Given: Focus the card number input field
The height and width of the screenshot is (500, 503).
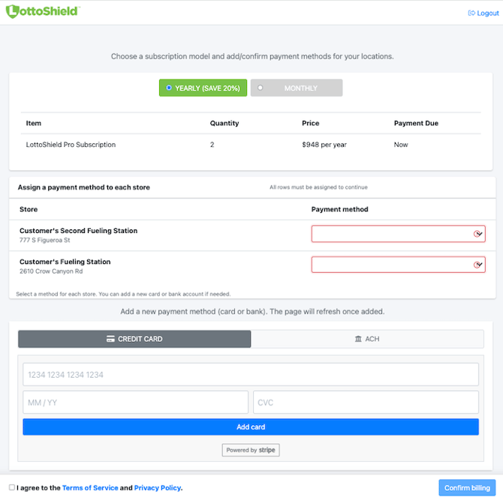Looking at the screenshot, I should tap(251, 375).
